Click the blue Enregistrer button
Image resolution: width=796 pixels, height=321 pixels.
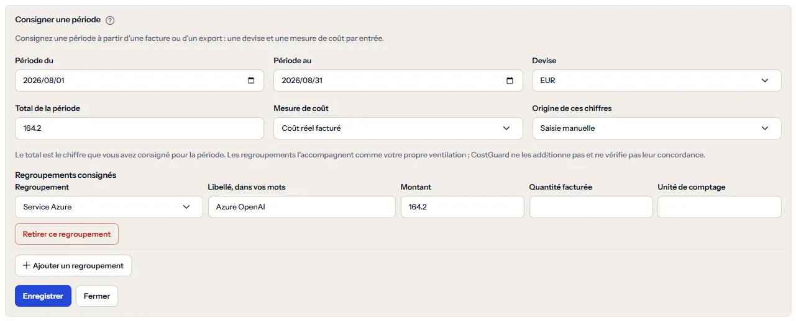point(43,296)
